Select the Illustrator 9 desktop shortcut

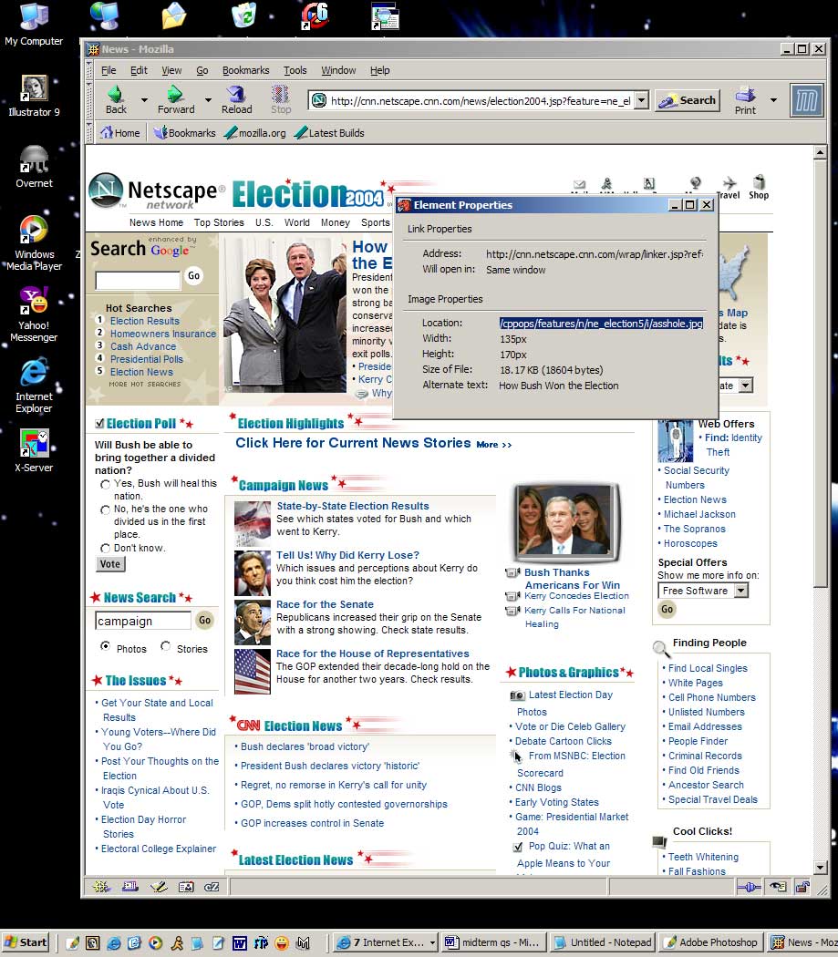pyautogui.click(x=34, y=96)
